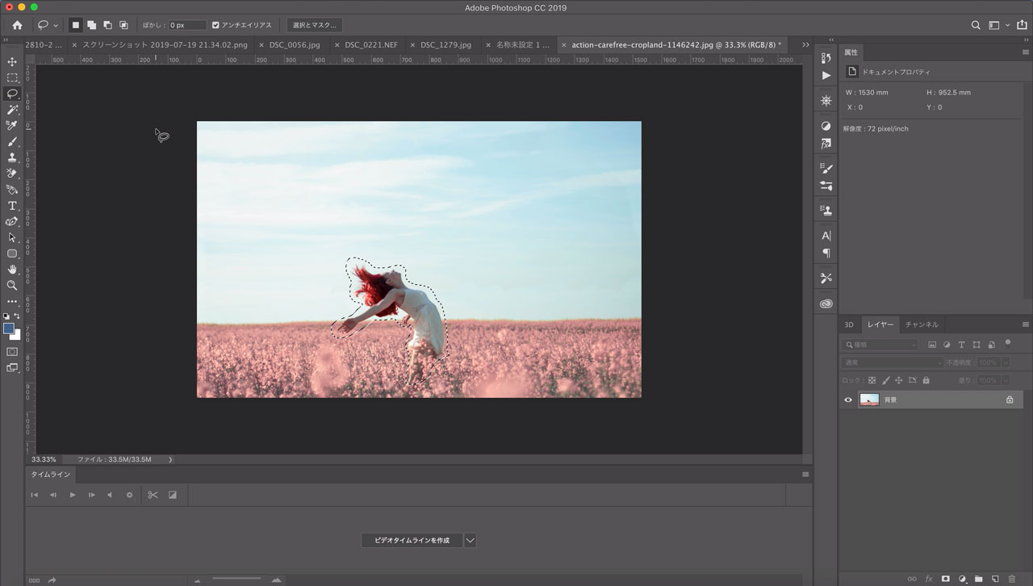Change screen mode icon in toolbox
1033x586 pixels.
[12, 368]
